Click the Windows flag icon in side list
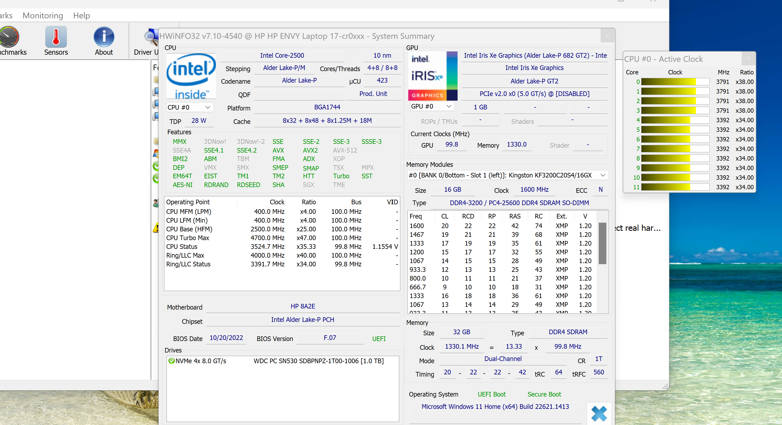 (156, 154)
